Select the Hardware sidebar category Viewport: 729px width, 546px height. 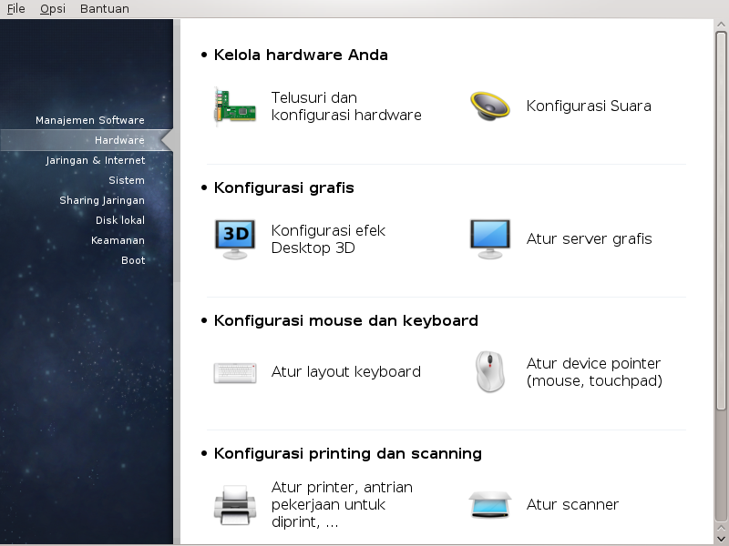click(87, 140)
